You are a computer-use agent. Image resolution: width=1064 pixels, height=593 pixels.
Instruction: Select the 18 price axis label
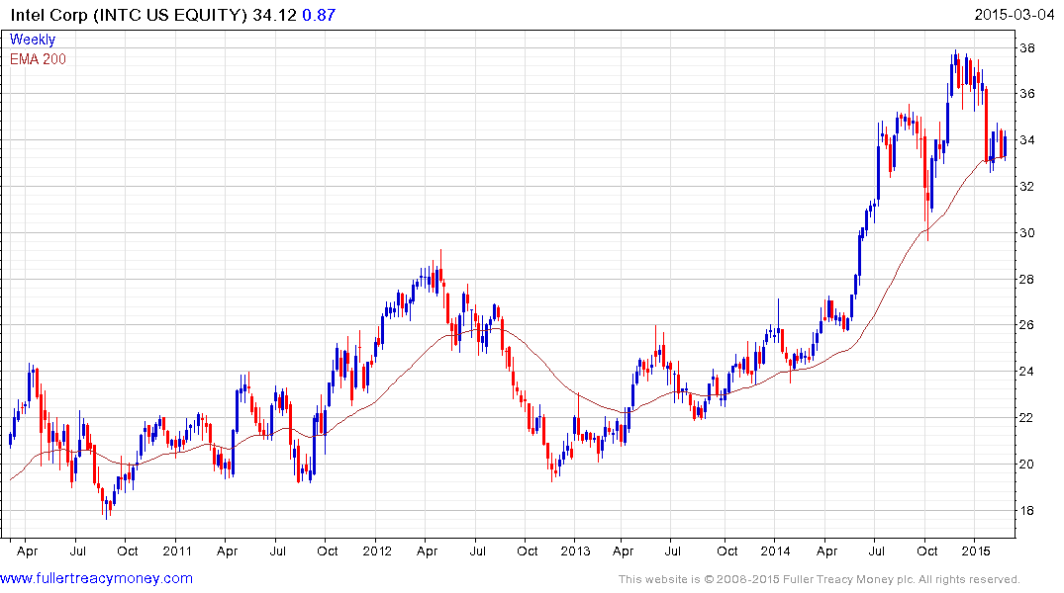(x=1026, y=510)
